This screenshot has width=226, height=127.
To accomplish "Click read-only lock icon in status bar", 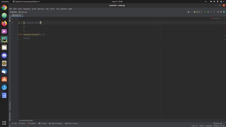I will [224, 126].
